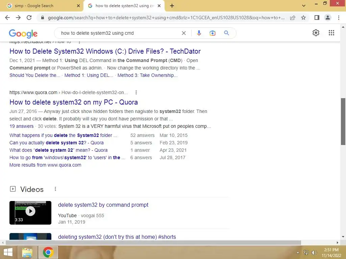Image resolution: width=346 pixels, height=259 pixels.
Task: Open Google quick settings gear
Action: (316, 33)
